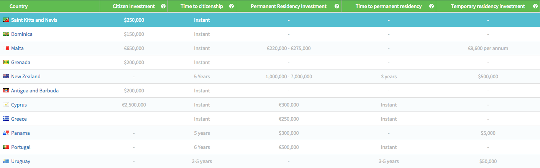Select Panama's $5,000 temporary residency cell
Screen dimensions: 540x168
(488, 133)
